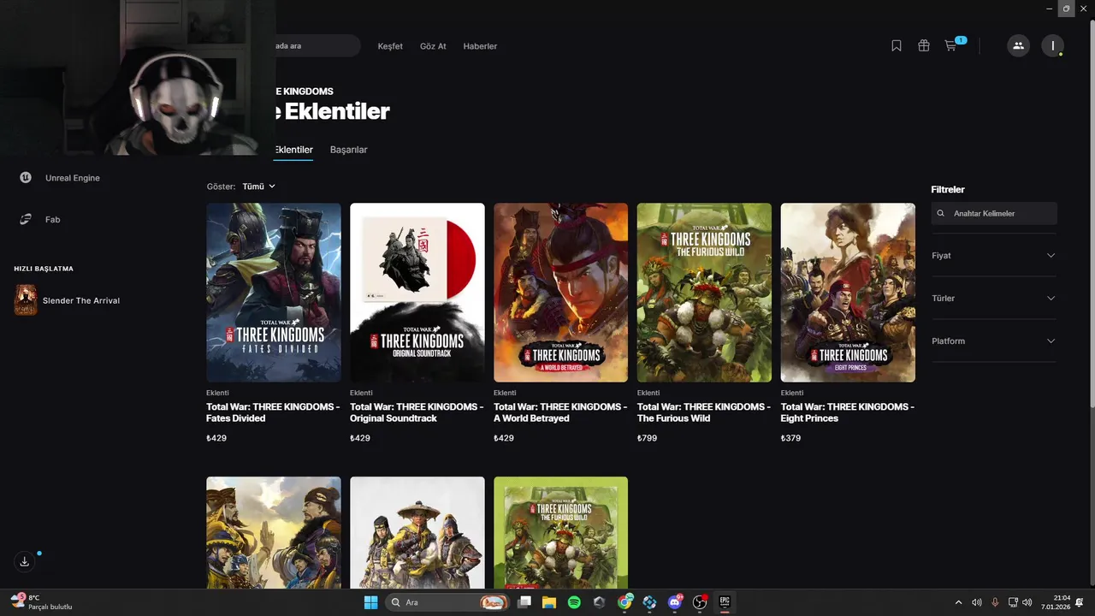The height and width of the screenshot is (616, 1095).
Task: Expand the Platform filter
Action: [x=993, y=341]
